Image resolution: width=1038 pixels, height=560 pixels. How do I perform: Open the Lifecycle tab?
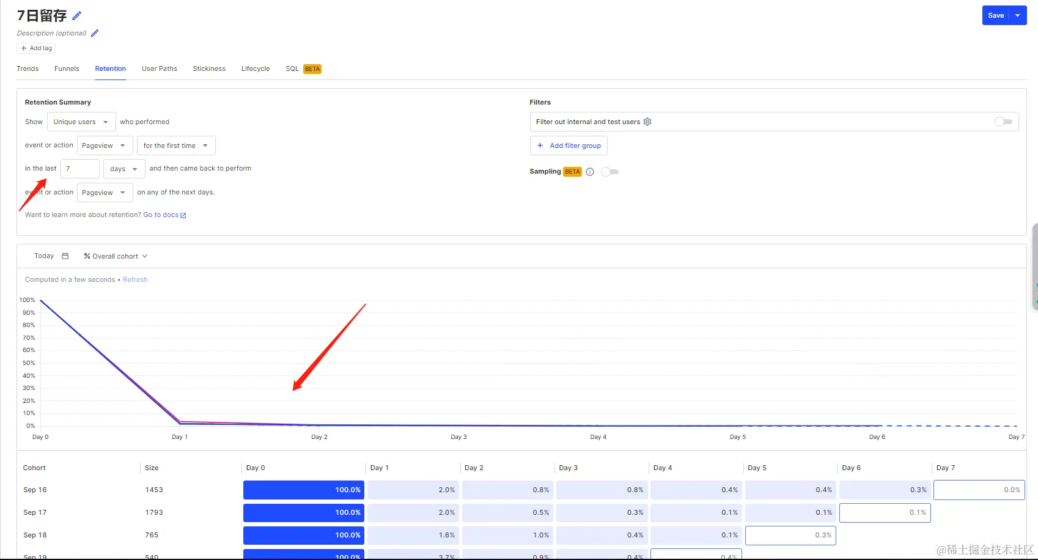tap(256, 68)
